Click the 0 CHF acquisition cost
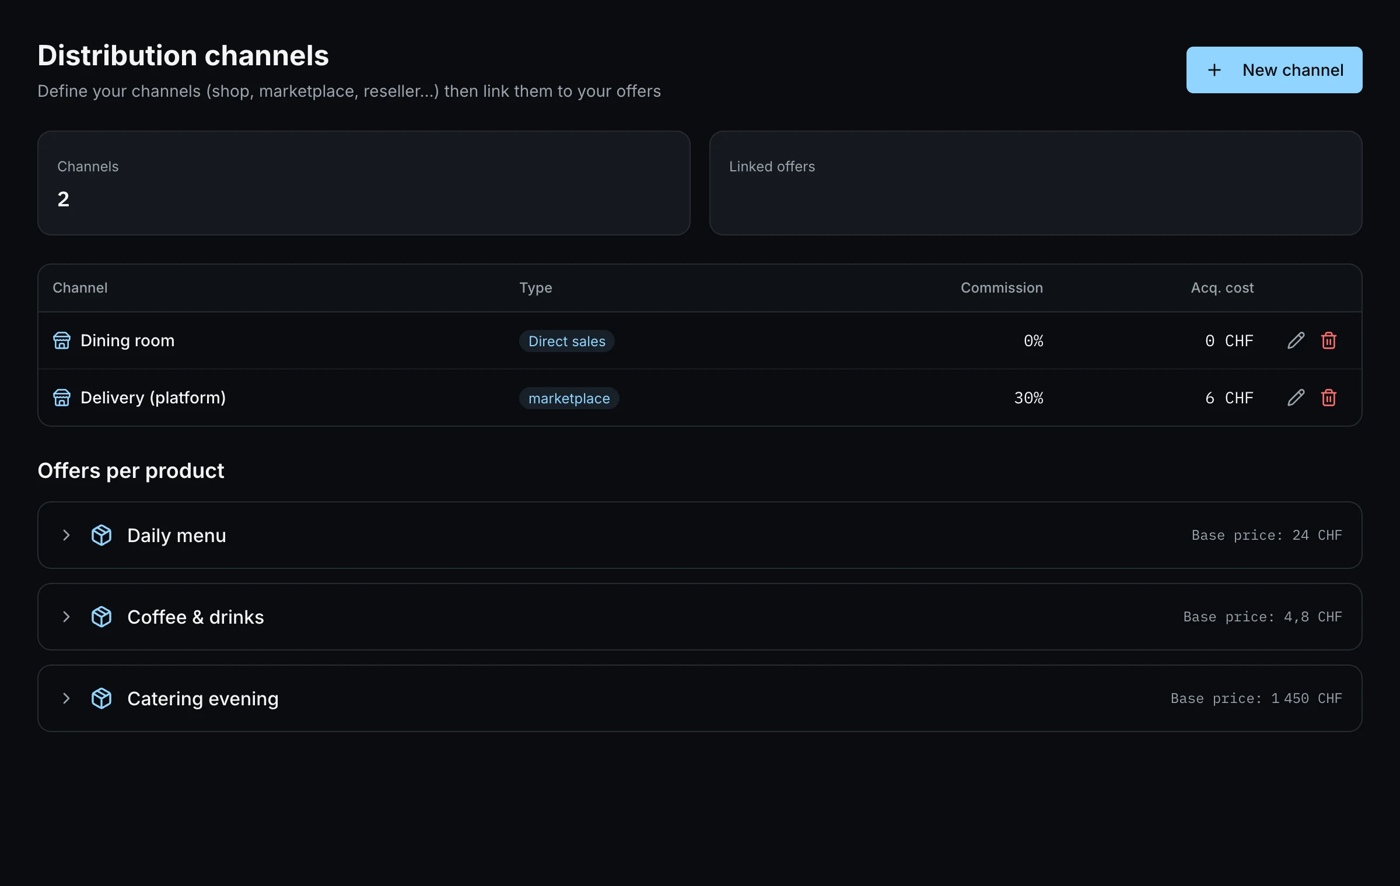Screen dimensions: 1400x886 click(1229, 340)
